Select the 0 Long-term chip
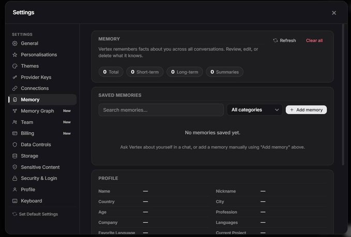This screenshot has height=237, width=351. click(x=185, y=72)
